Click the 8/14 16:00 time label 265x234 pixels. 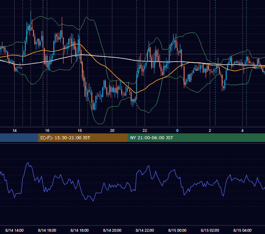(x=47, y=230)
